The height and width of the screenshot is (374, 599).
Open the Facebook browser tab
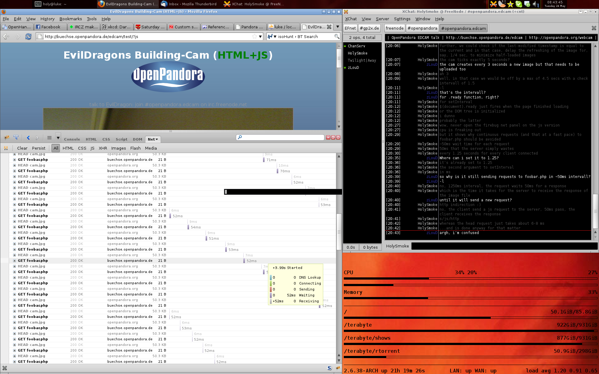click(50, 27)
